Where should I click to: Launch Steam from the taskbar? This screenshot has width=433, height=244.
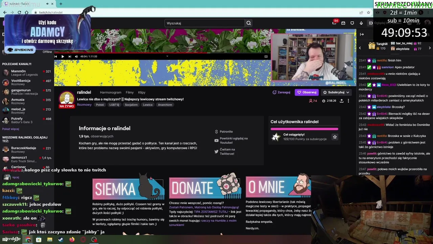(61, 240)
